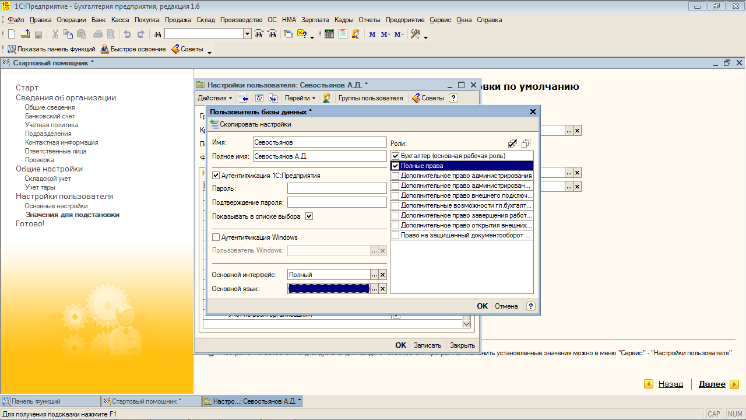Click the Cut scissors icon

pos(55,34)
